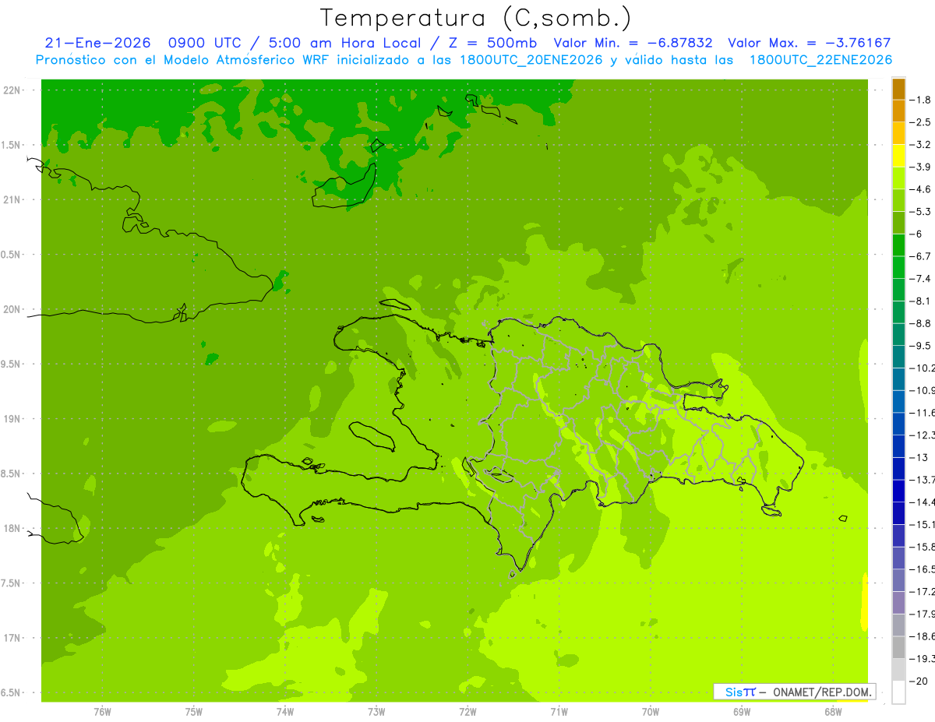
Task: Click the '71W' longitude tick label
Action: 559,712
